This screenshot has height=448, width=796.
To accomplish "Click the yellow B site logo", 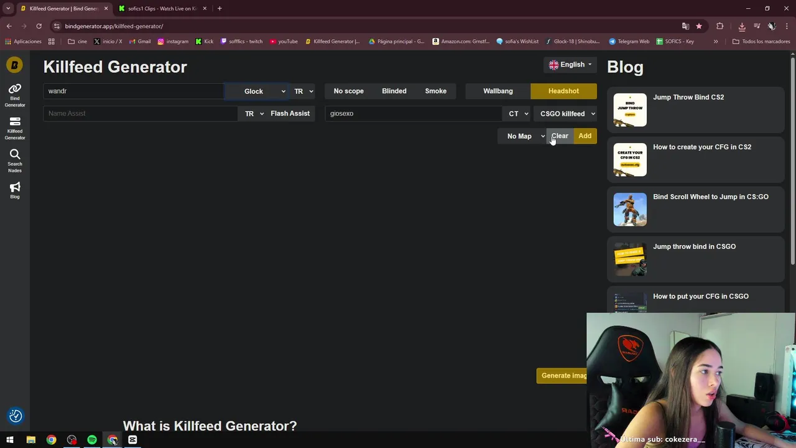I will [x=14, y=65].
